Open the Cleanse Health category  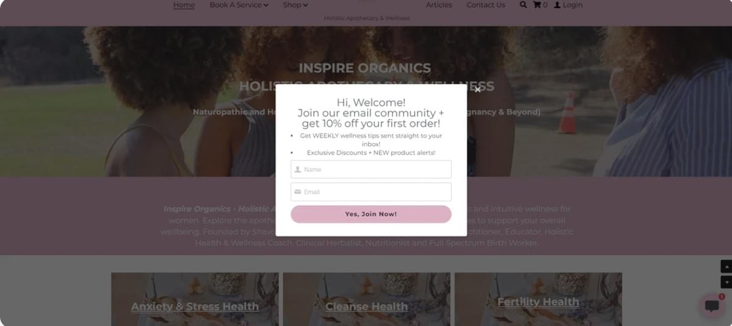coord(367,307)
